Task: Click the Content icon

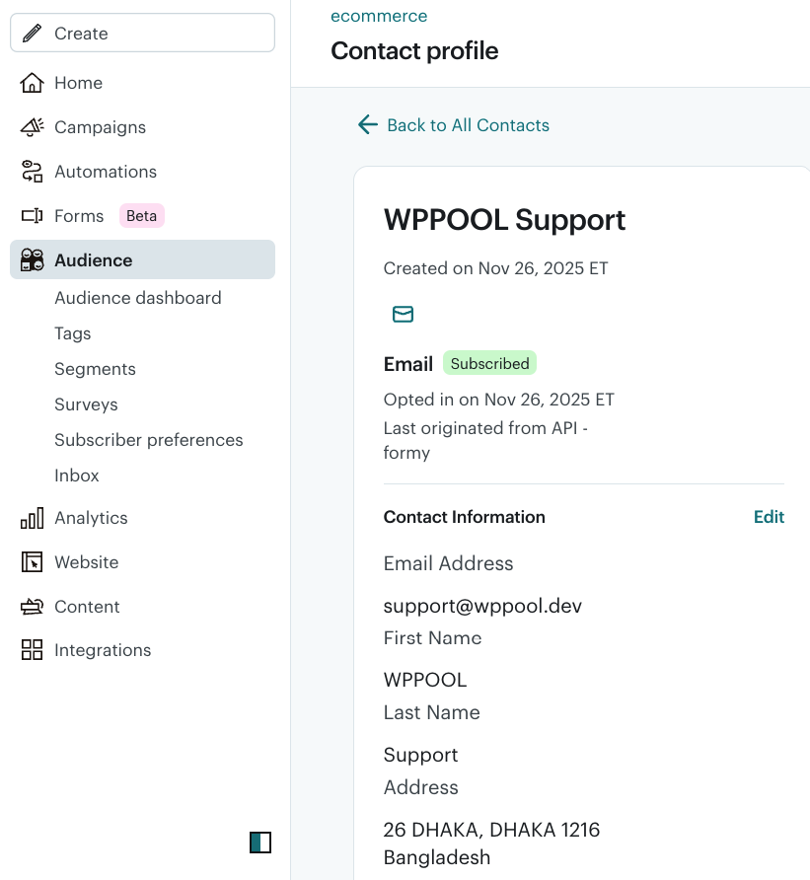Action: (x=32, y=606)
